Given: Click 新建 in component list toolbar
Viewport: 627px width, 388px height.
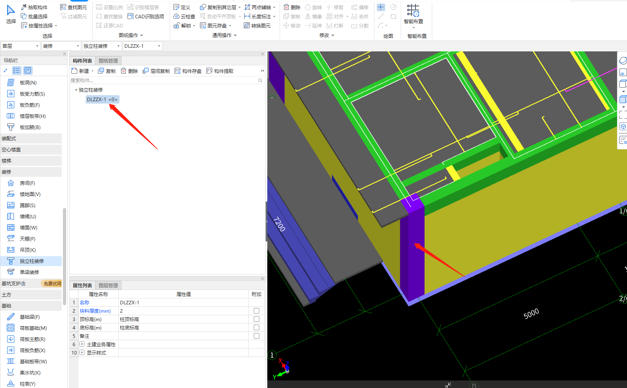Looking at the screenshot, I should click(80, 71).
